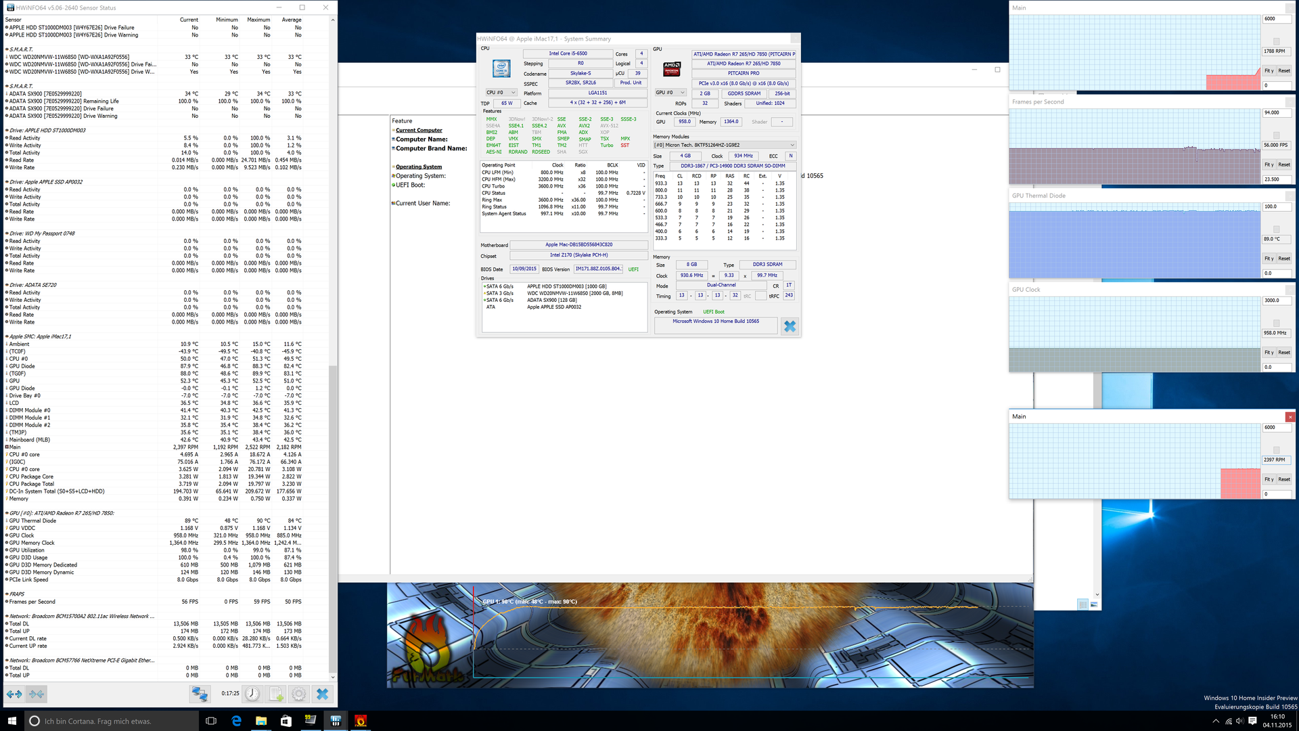Click the volume icon in system tray
The width and height of the screenshot is (1299, 731).
point(1240,721)
